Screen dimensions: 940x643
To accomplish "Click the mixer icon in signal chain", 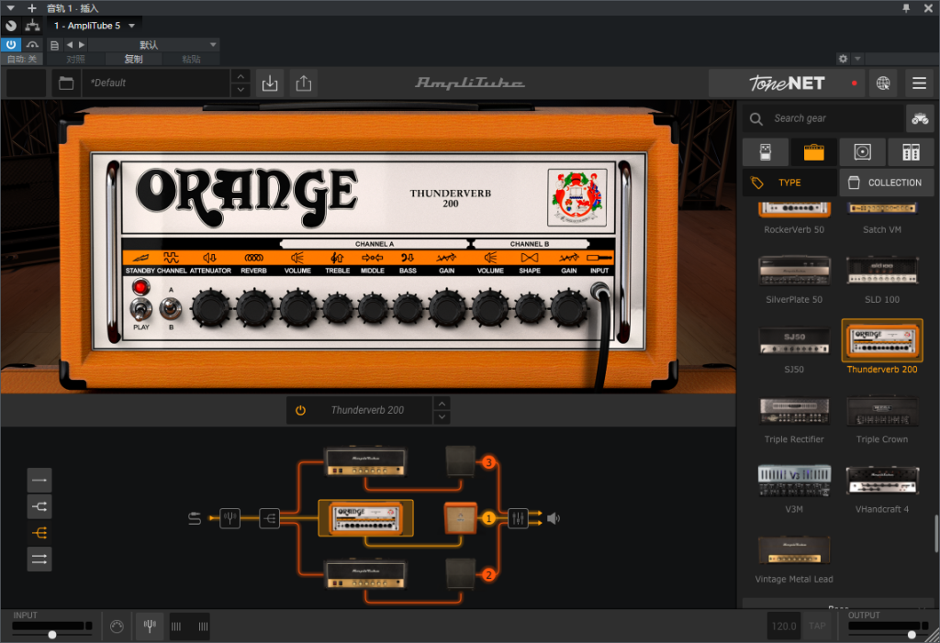I will pyautogui.click(x=518, y=518).
